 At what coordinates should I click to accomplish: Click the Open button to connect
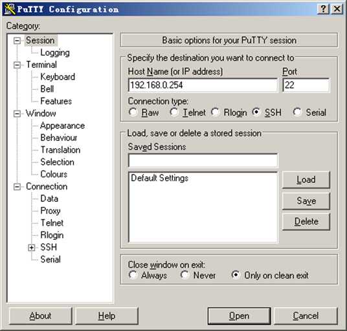click(239, 316)
